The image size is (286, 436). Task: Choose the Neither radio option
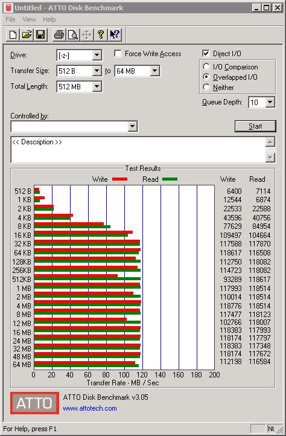pos(206,87)
